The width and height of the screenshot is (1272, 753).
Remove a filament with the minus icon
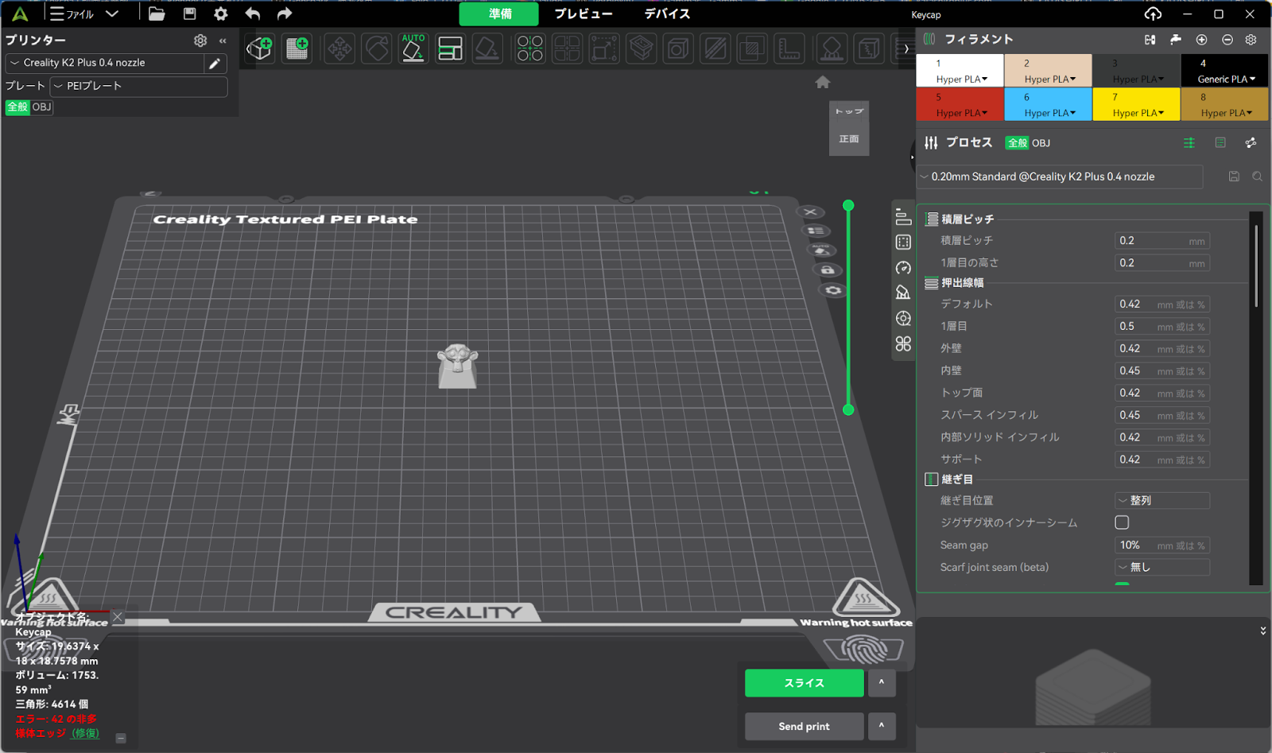coord(1227,40)
